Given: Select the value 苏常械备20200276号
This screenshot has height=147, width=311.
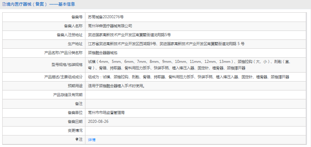Looking at the screenshot, I should pyautogui.click(x=106, y=17).
